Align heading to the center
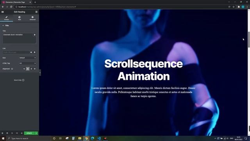The width and height of the screenshot is (250, 141). (28, 69)
